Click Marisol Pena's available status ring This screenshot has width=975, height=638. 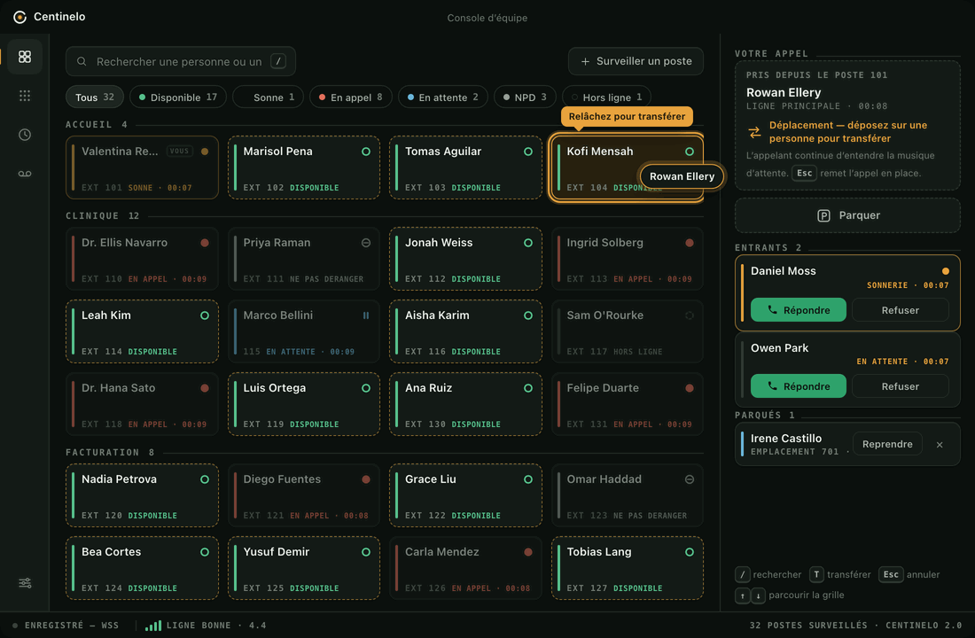click(x=366, y=152)
